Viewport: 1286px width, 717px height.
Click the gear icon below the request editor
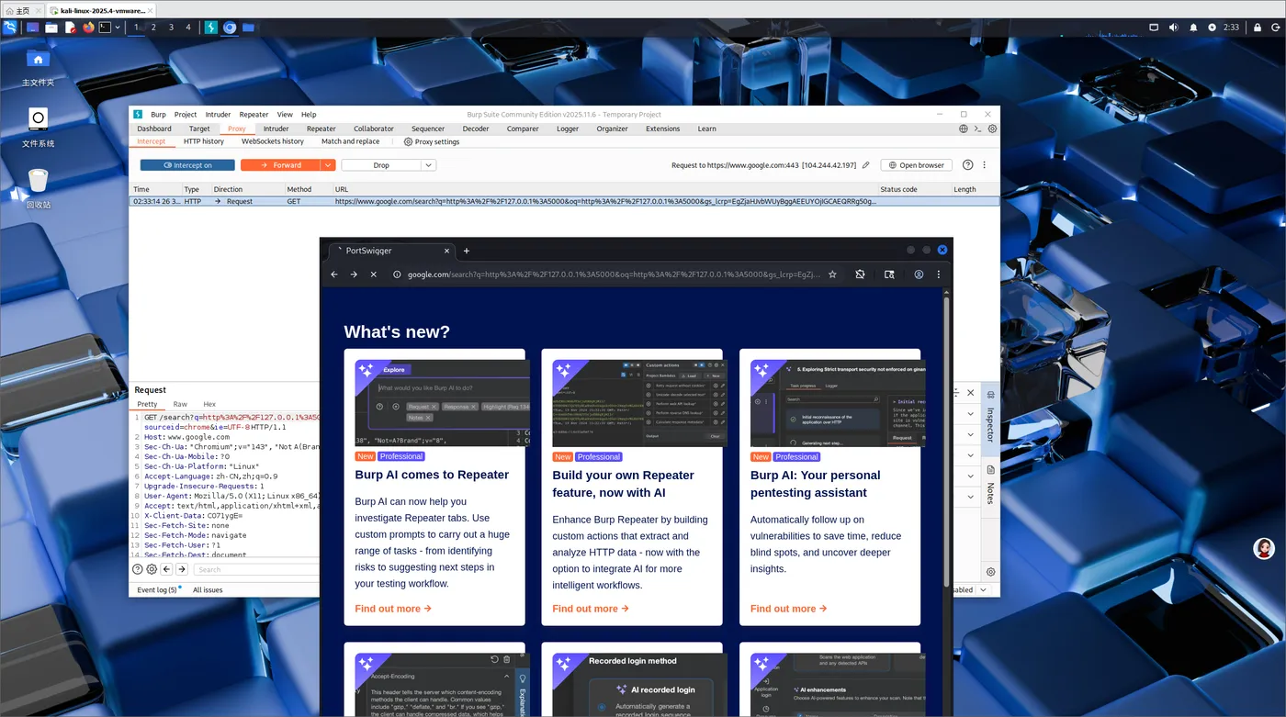[x=152, y=569]
